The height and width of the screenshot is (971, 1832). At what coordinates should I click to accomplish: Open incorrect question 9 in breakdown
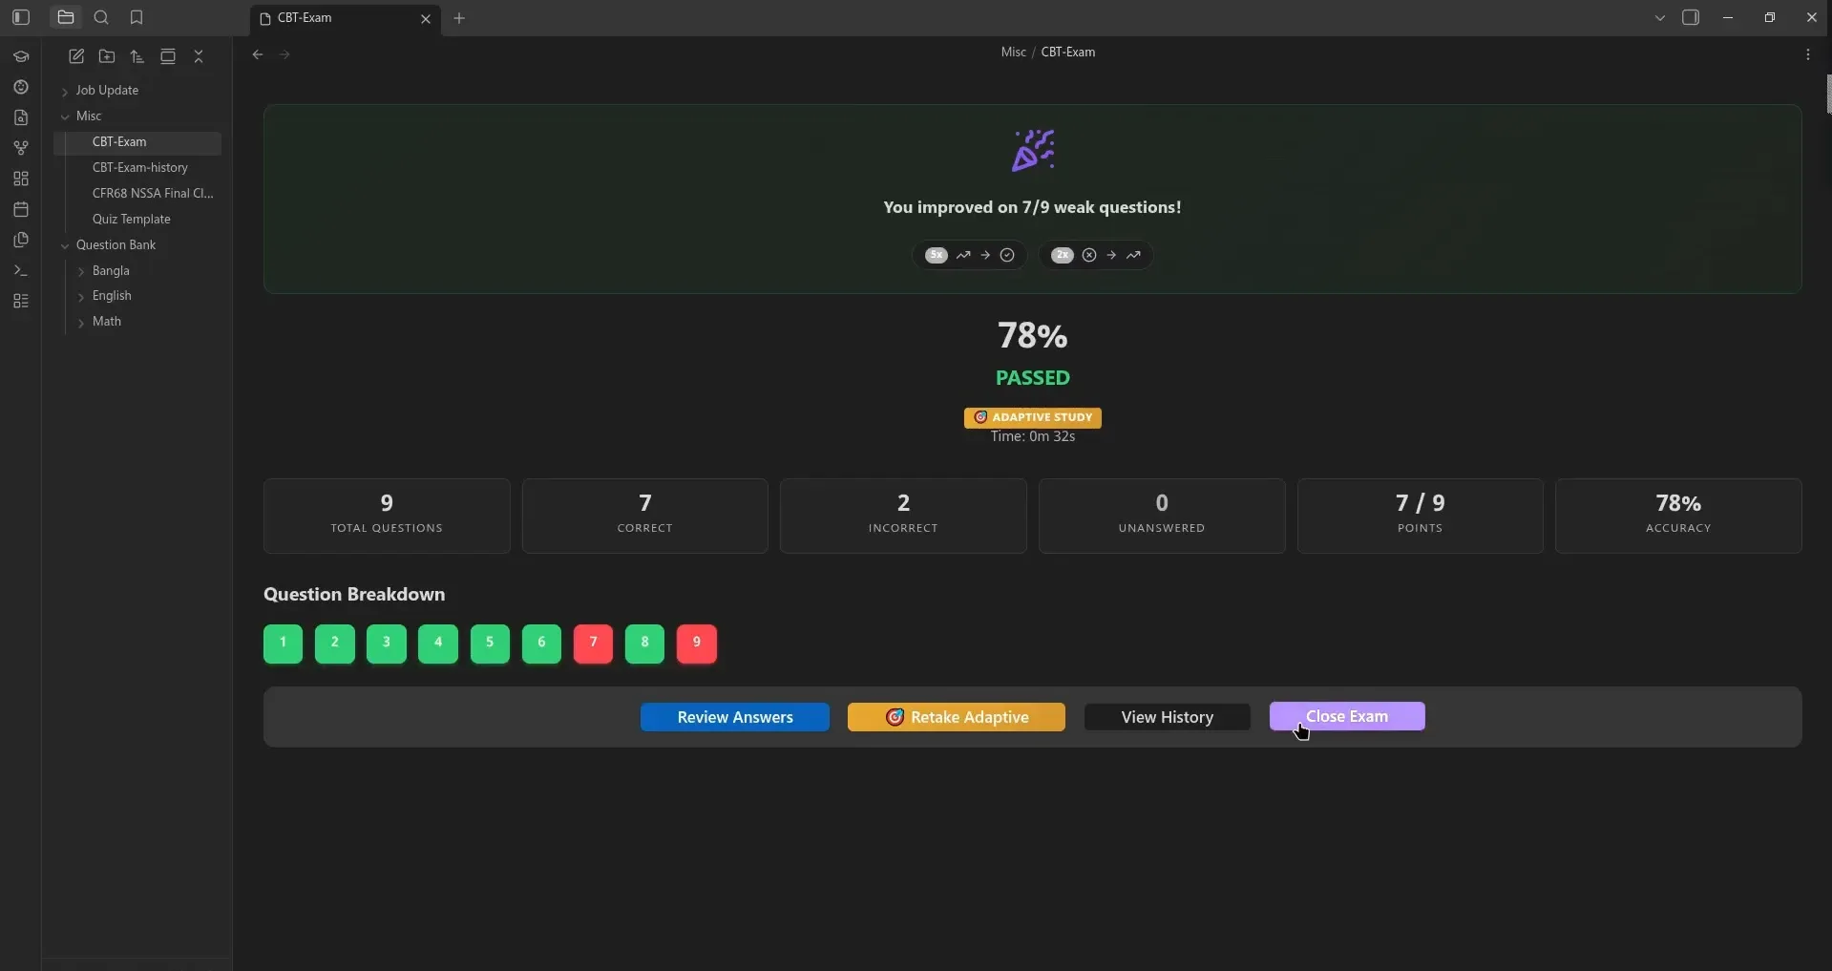click(697, 643)
